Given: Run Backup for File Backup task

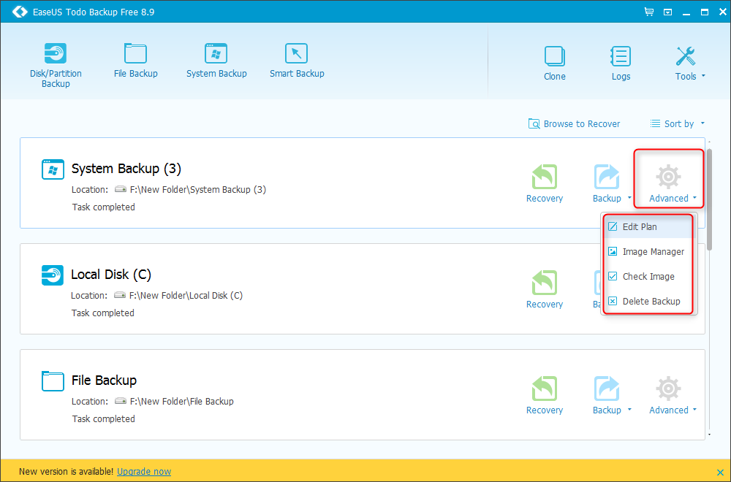Looking at the screenshot, I should click(607, 395).
